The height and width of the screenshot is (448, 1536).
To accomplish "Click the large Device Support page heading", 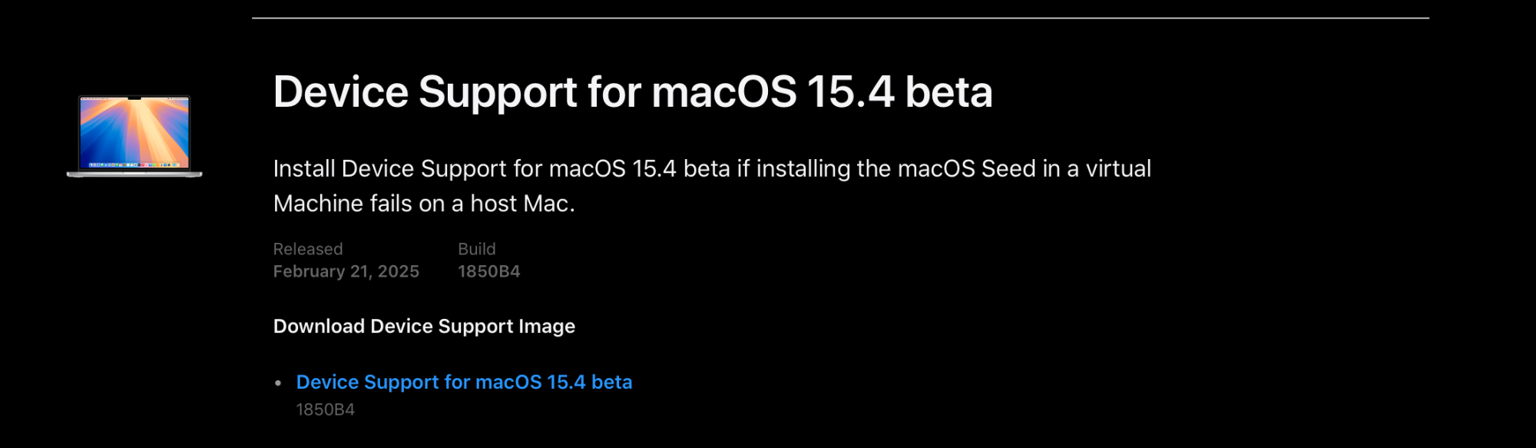I will 632,92.
